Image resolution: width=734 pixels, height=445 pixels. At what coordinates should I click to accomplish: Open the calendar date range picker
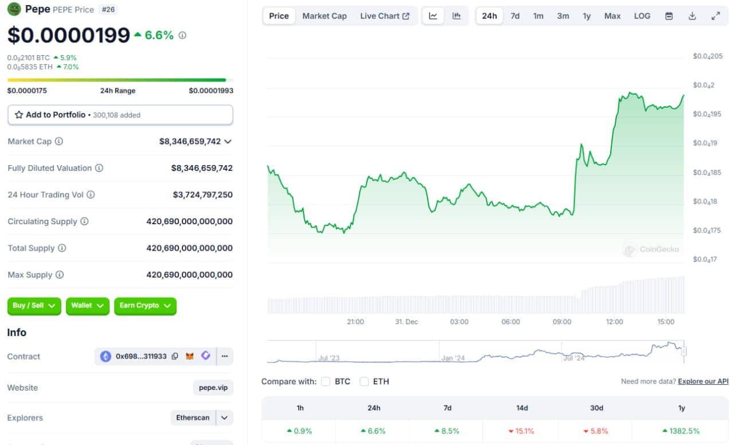pos(669,16)
